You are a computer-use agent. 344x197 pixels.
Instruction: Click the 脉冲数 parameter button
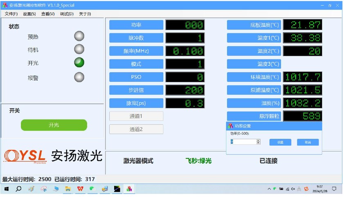(x=136, y=38)
